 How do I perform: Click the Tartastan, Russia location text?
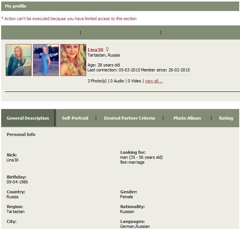(x=104, y=55)
